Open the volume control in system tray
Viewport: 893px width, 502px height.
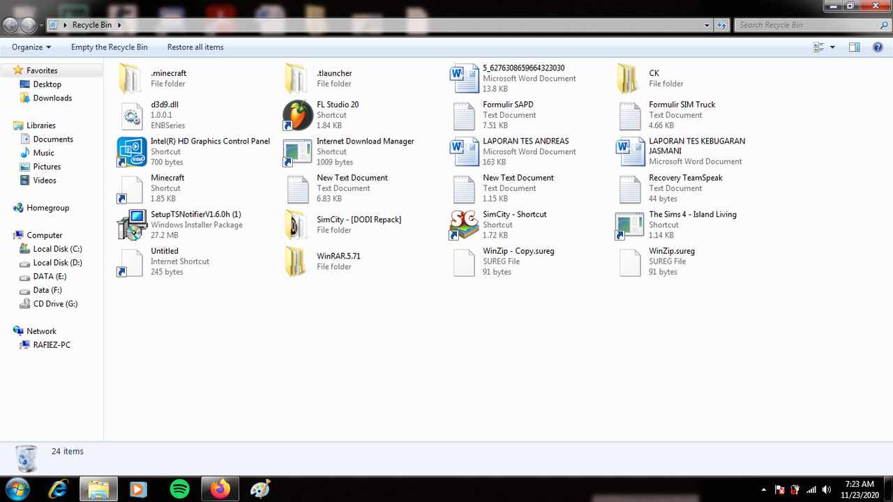[x=827, y=489]
